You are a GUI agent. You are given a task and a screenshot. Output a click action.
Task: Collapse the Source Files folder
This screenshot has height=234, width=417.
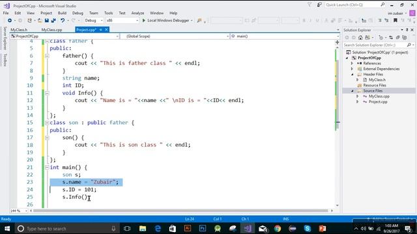point(352,91)
